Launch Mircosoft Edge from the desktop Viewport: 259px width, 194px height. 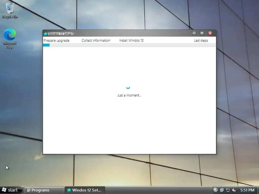coord(10,38)
